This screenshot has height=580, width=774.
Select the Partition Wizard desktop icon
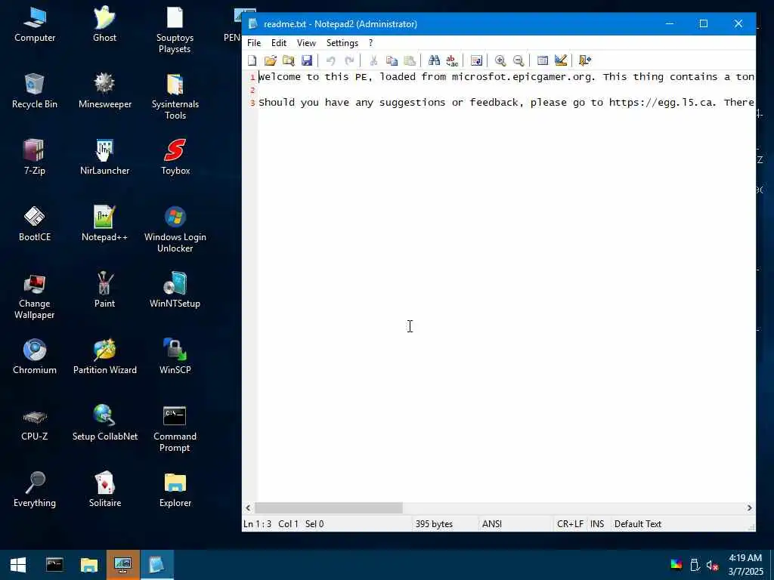point(104,356)
